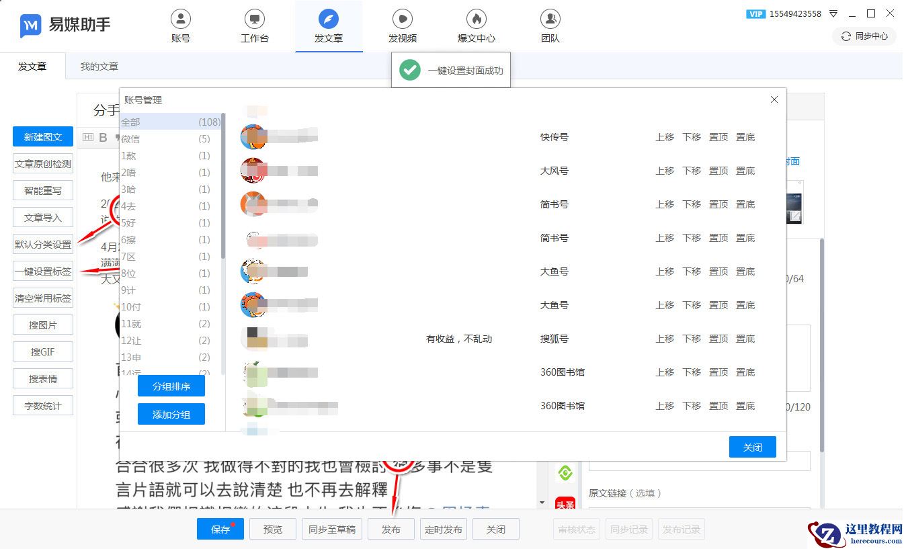This screenshot has height=549, width=906.
Task: Click the 易媒助手 logo icon
Action: pos(31,26)
